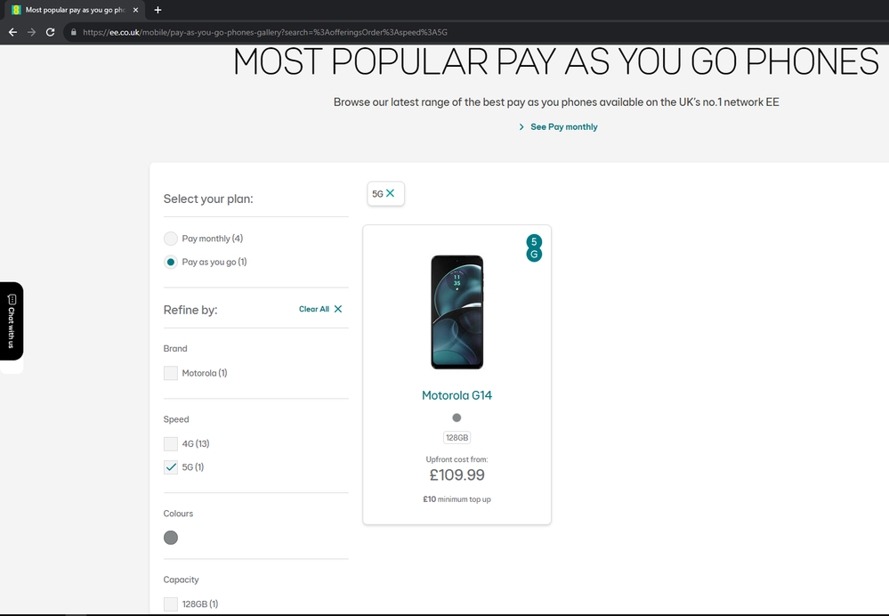Go back with the browser back arrow

12,32
